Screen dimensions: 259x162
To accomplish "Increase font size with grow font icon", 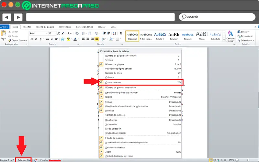I will [x=59, y=33].
